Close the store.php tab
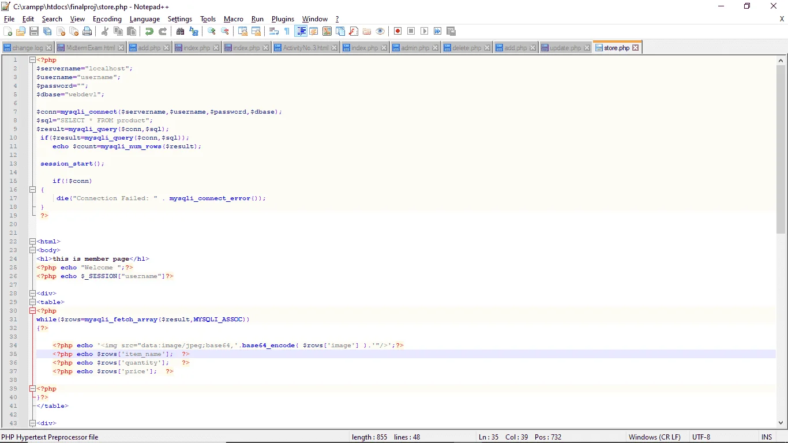 coord(635,48)
